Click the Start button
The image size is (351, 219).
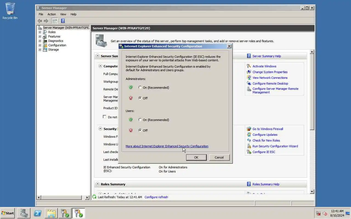(x=8, y=213)
